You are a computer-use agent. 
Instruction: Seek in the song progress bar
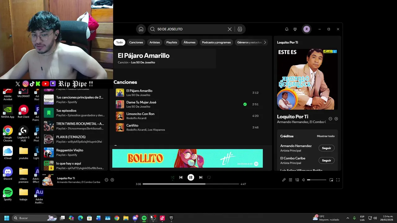point(191,184)
